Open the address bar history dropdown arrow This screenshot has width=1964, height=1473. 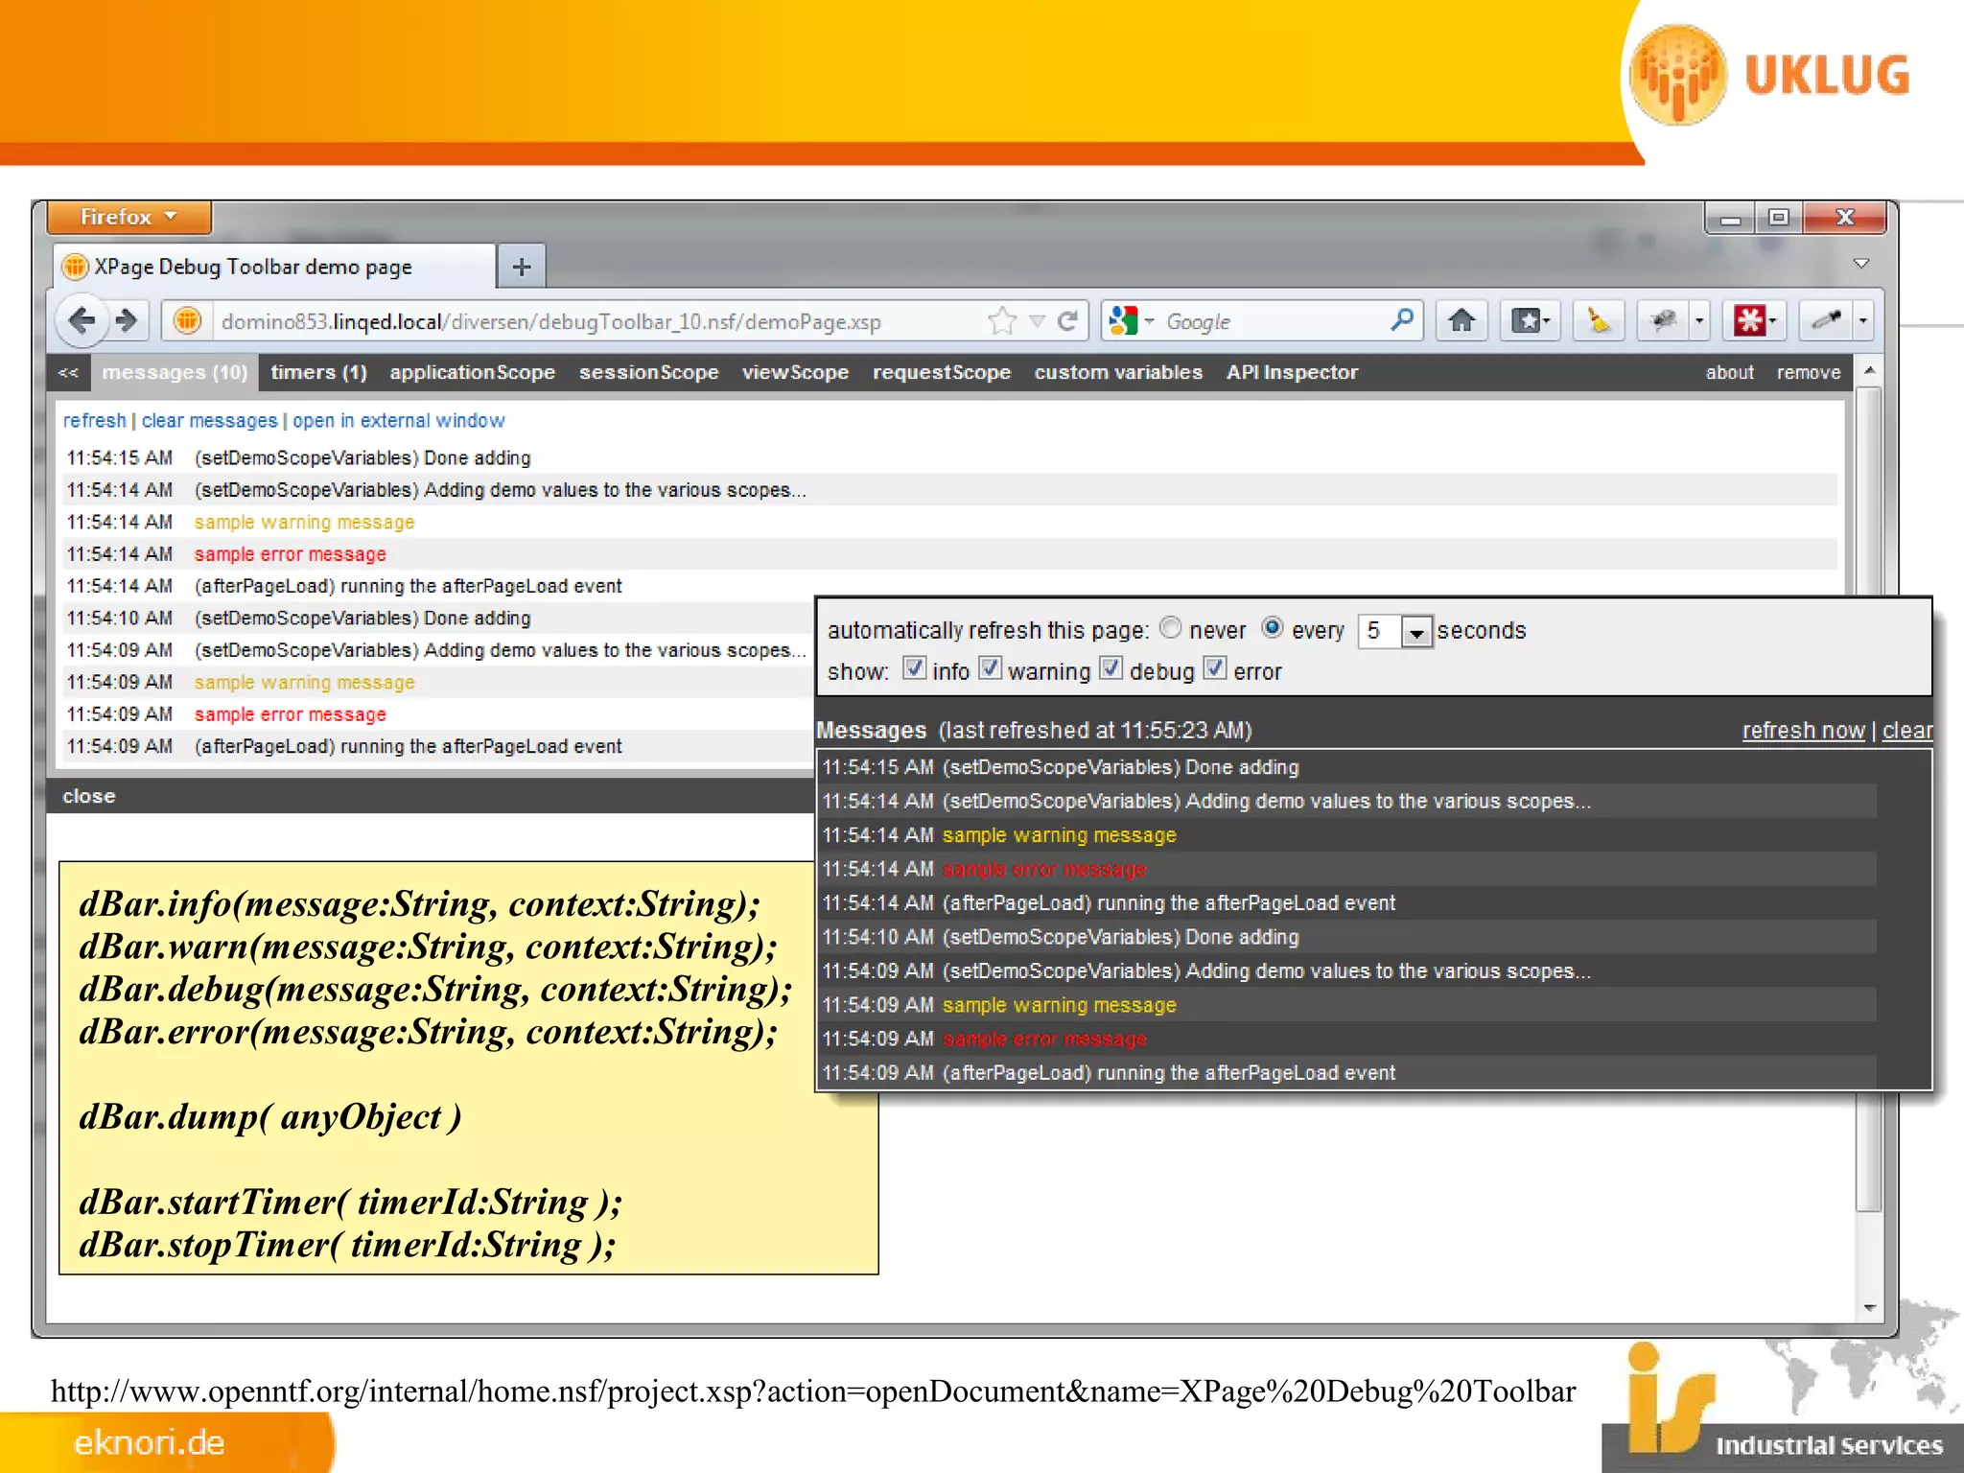click(1037, 321)
